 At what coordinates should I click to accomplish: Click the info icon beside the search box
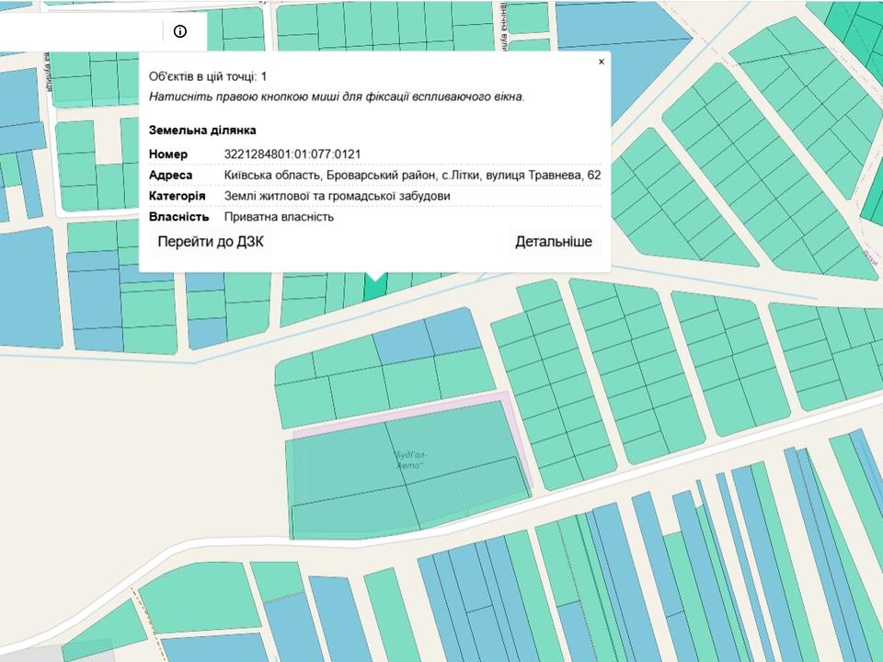point(179,31)
